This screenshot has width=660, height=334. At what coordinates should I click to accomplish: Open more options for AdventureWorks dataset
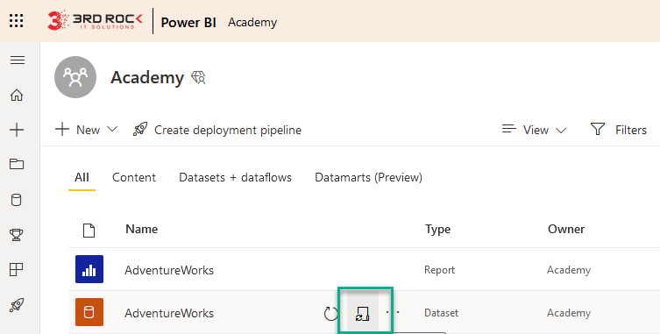(393, 312)
